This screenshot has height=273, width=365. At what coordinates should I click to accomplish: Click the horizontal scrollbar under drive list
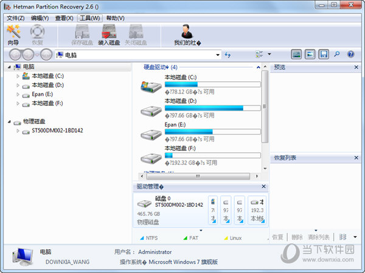pyautogui.click(x=198, y=176)
